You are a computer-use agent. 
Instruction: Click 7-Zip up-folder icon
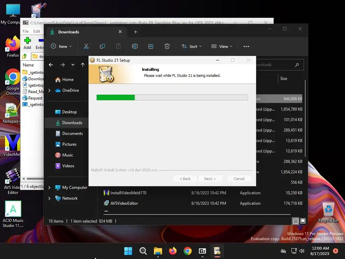25,56
